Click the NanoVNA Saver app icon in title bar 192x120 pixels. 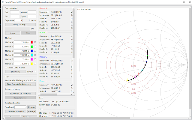[x=3, y=2]
